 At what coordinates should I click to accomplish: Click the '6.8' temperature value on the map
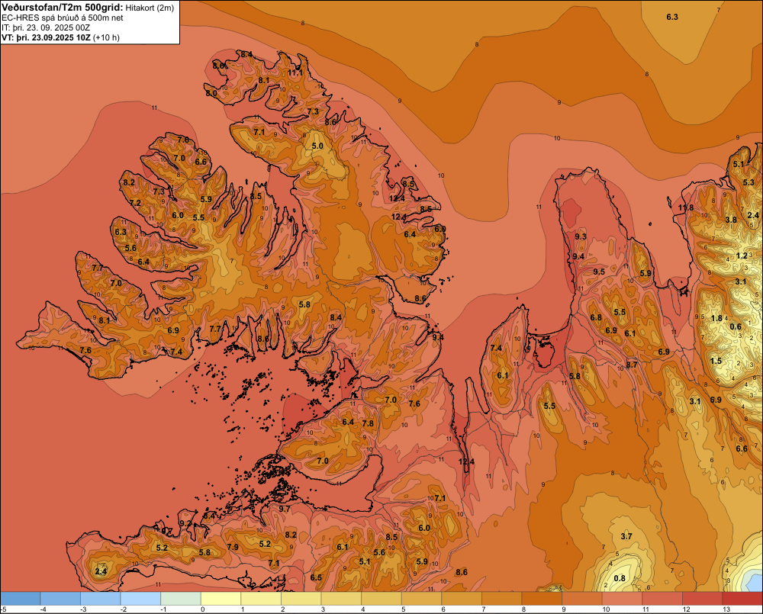596,317
